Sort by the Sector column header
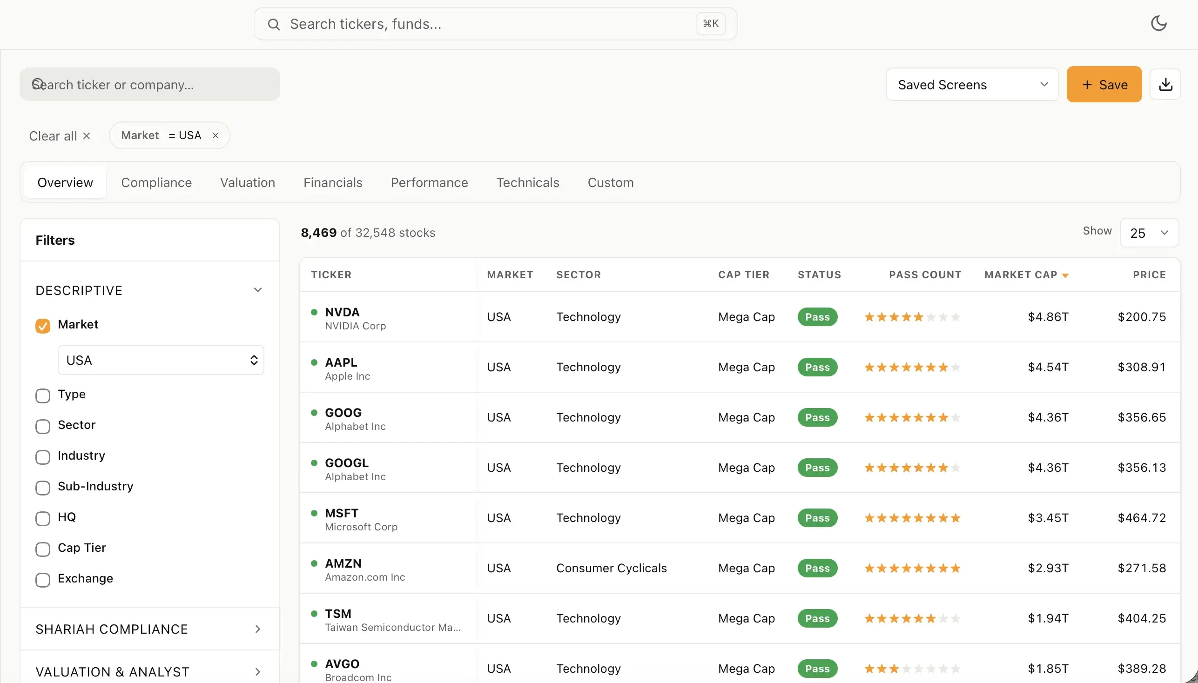Image resolution: width=1198 pixels, height=683 pixels. coord(579,275)
